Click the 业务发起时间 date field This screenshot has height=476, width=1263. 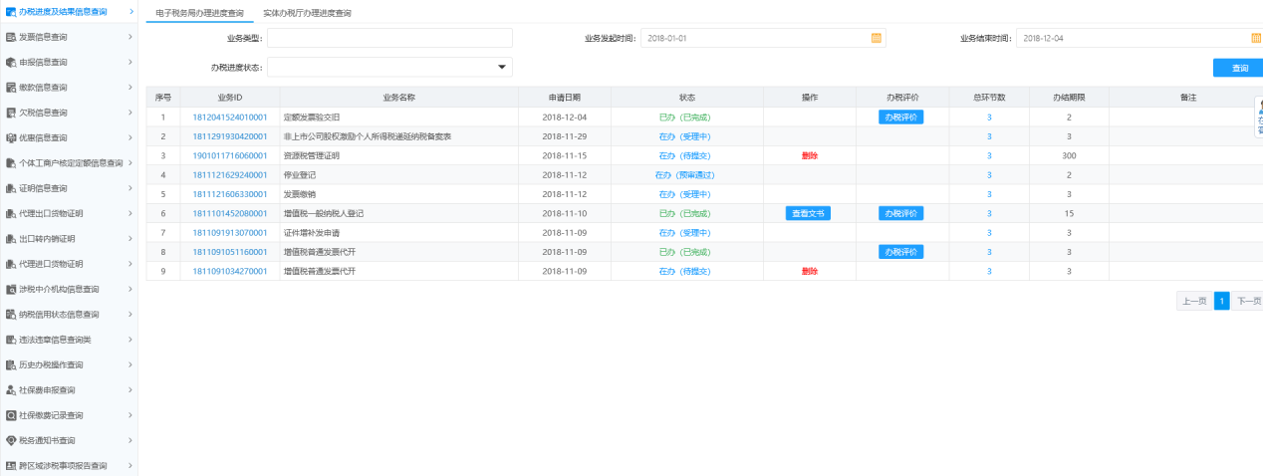point(763,38)
